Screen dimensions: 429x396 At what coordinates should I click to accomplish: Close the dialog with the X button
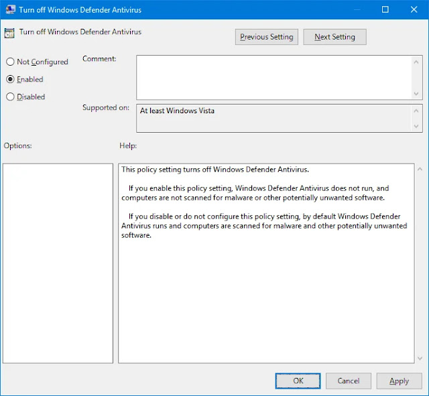click(x=414, y=9)
